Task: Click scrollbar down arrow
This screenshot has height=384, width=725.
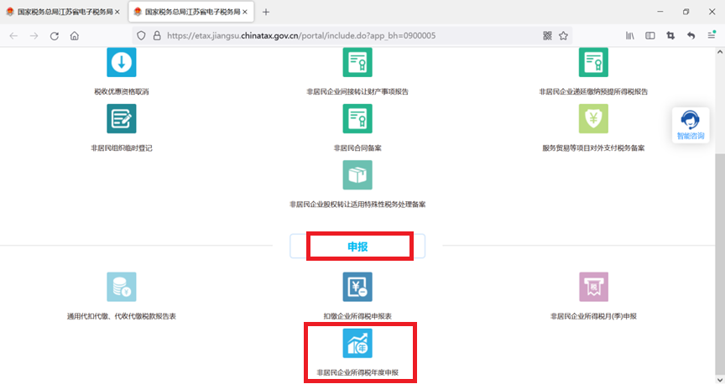Action: pos(720,379)
